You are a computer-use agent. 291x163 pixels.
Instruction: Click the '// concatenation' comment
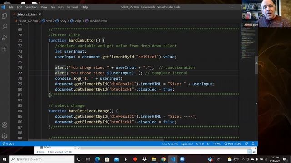point(177,67)
